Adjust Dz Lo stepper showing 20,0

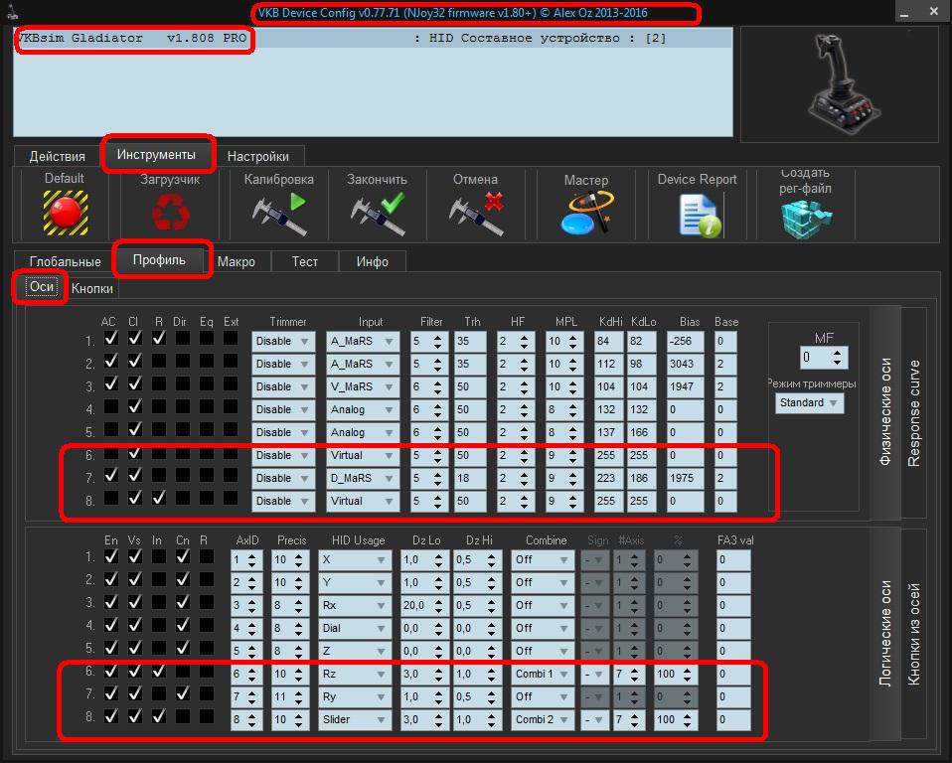click(439, 605)
